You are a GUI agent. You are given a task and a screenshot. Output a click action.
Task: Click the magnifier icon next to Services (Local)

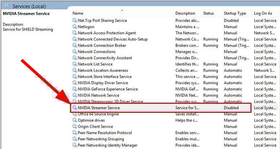pyautogui.click(x=7, y=6)
